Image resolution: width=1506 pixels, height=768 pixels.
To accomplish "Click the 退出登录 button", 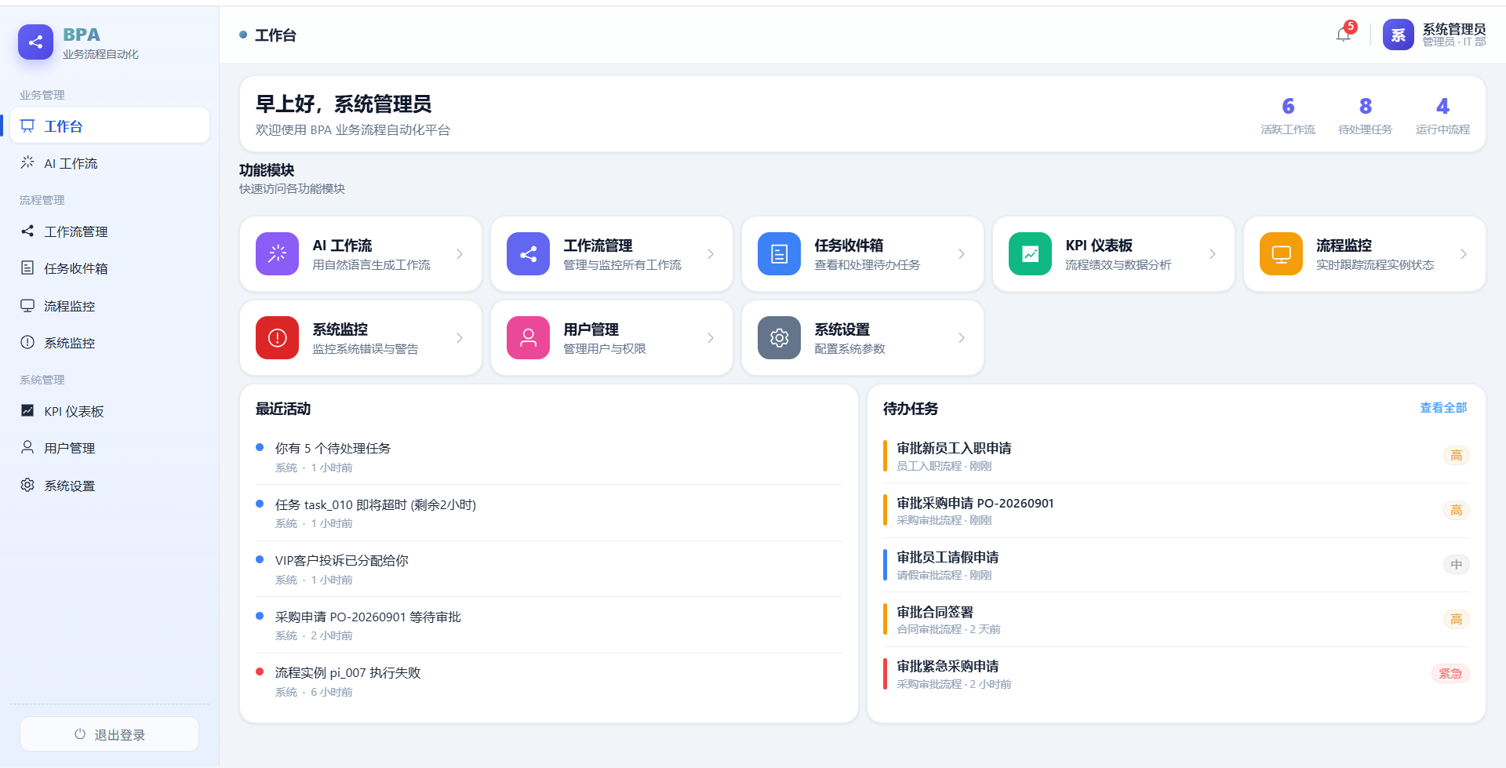I will tap(109, 734).
